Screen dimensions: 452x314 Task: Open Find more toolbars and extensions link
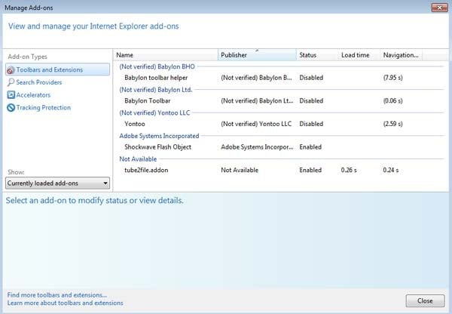(x=57, y=295)
